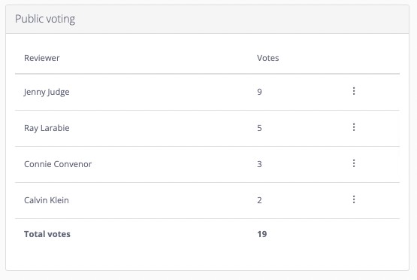Select reviewer name Jenny Judge
The width and height of the screenshot is (417, 280).
point(47,92)
